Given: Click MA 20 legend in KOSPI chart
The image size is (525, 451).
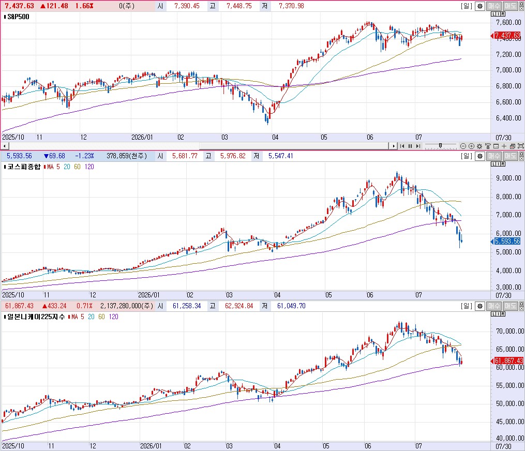Looking at the screenshot, I should 67,167.
